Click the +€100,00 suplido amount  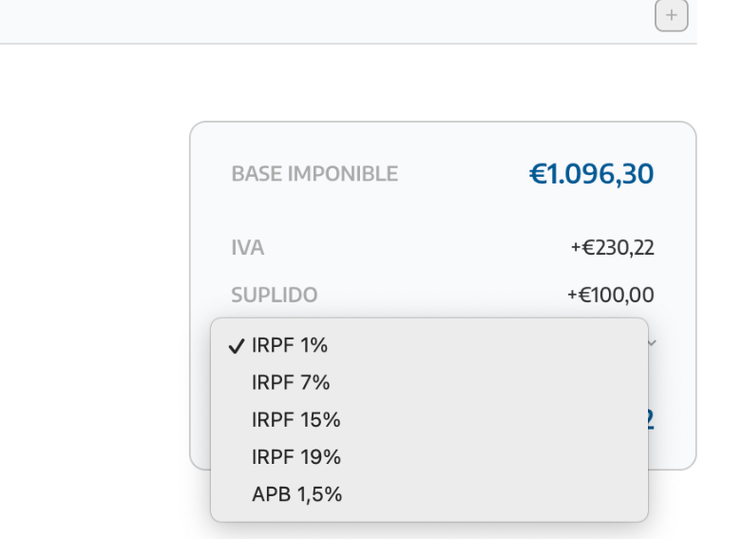[x=610, y=296]
